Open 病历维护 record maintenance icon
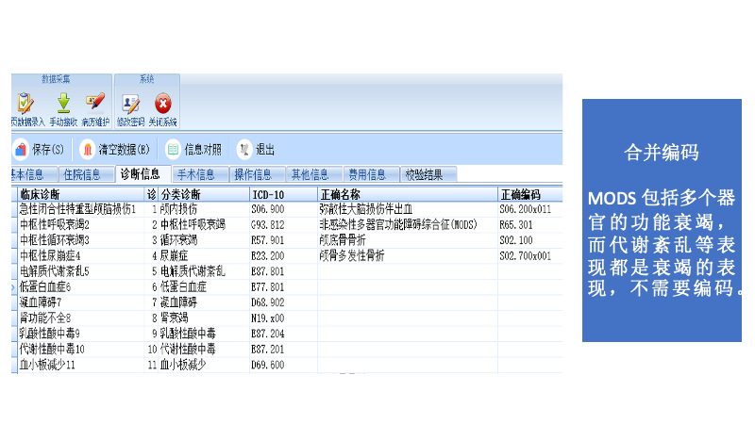This screenshot has height=424, width=755. click(x=94, y=103)
